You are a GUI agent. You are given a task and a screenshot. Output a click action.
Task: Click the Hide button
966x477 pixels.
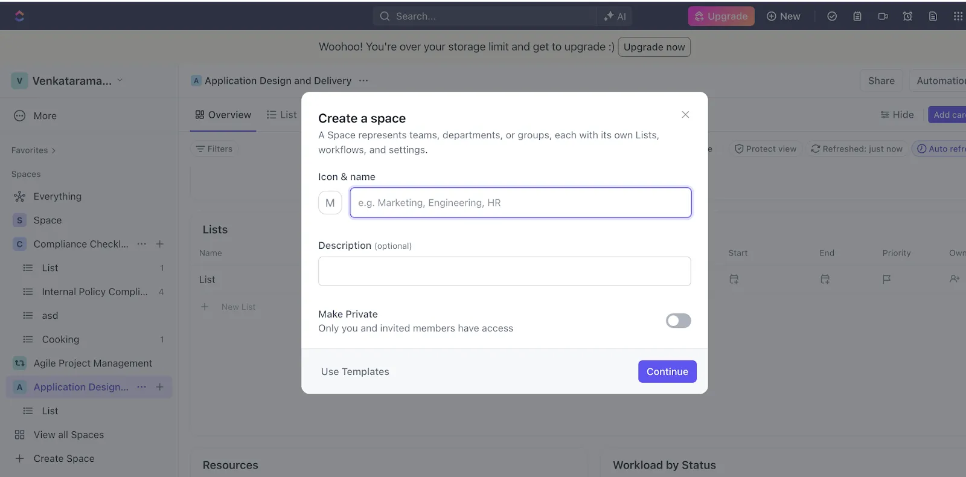[x=897, y=115]
